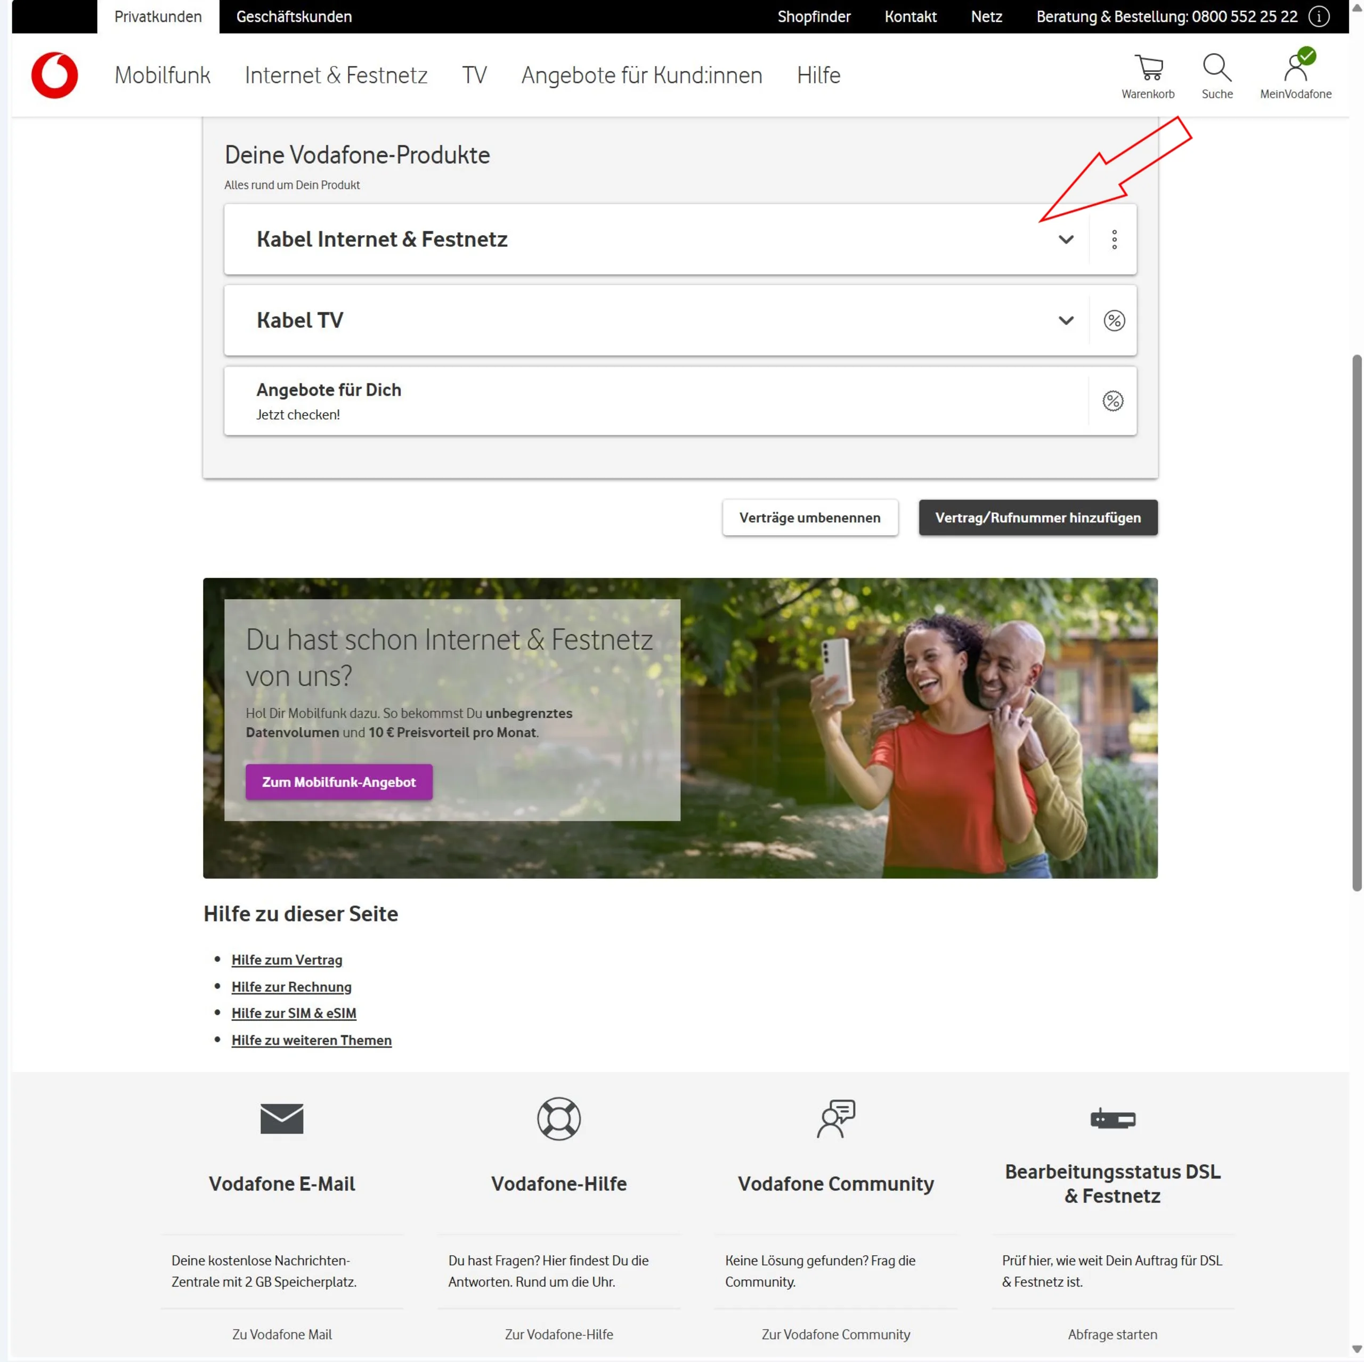This screenshot has height=1362, width=1364.
Task: Open the Internet & Festnetz menu
Action: click(x=336, y=75)
